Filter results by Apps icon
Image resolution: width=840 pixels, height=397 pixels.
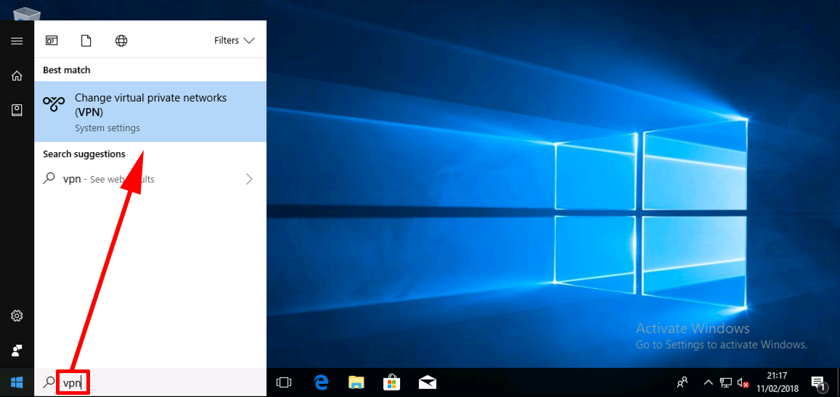tap(52, 41)
